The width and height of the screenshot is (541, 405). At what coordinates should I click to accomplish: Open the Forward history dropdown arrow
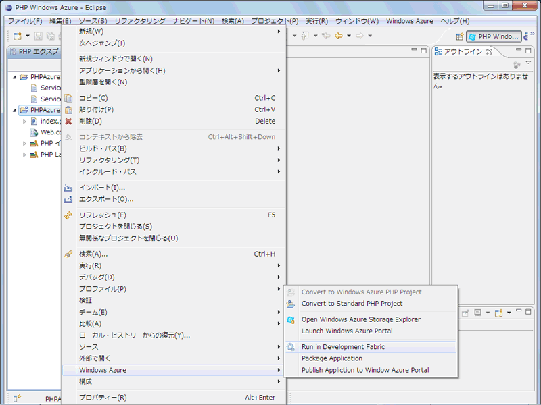[x=370, y=36]
